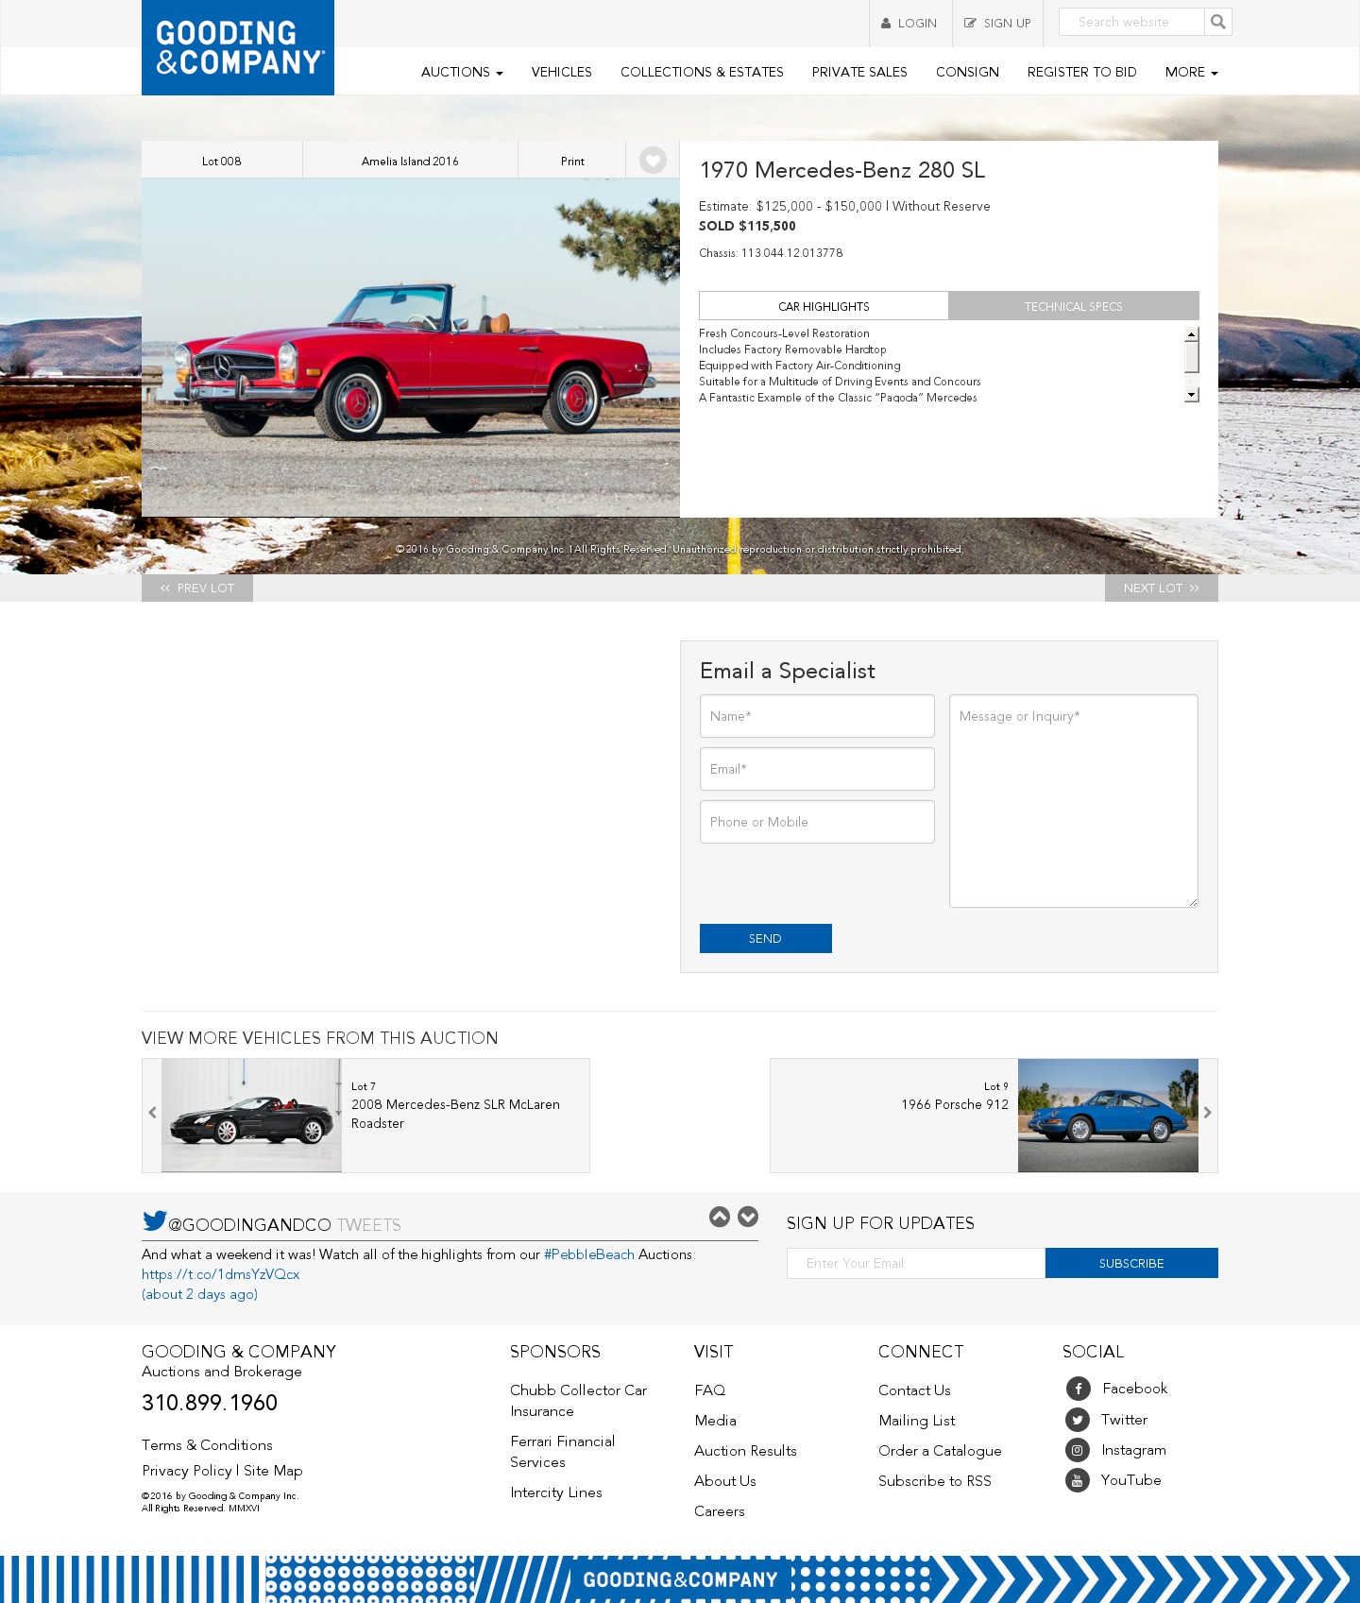
Task: Open REGISTER TO BID menu item
Action: [x=1081, y=72]
